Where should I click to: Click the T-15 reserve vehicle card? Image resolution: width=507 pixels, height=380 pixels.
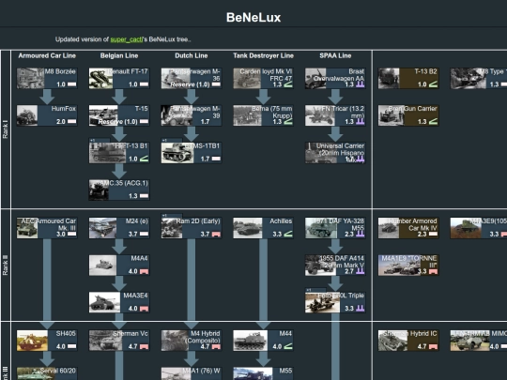click(x=119, y=115)
